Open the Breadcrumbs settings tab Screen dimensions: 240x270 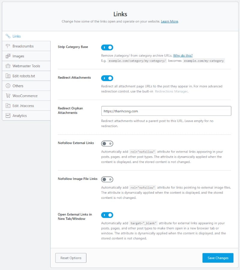23,46
